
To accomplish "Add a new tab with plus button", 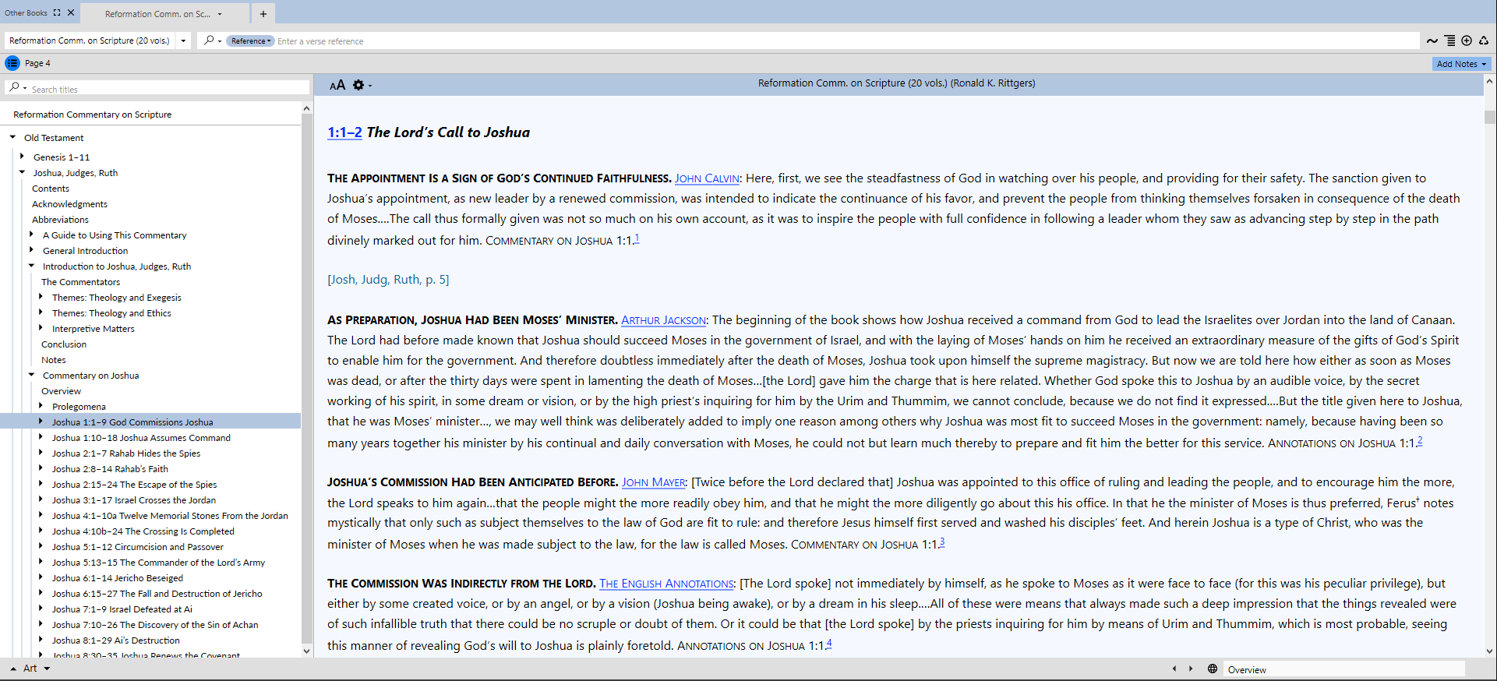I will click(263, 13).
